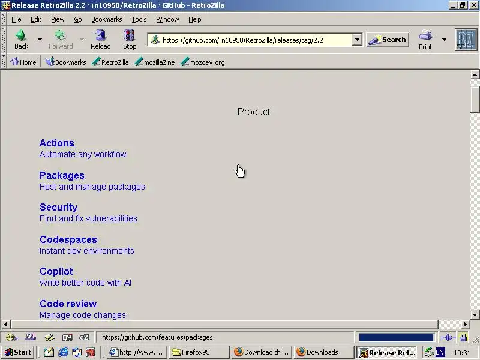Viewport: 480px width, 360px height.
Task: Open the View menu
Action: coord(58,19)
